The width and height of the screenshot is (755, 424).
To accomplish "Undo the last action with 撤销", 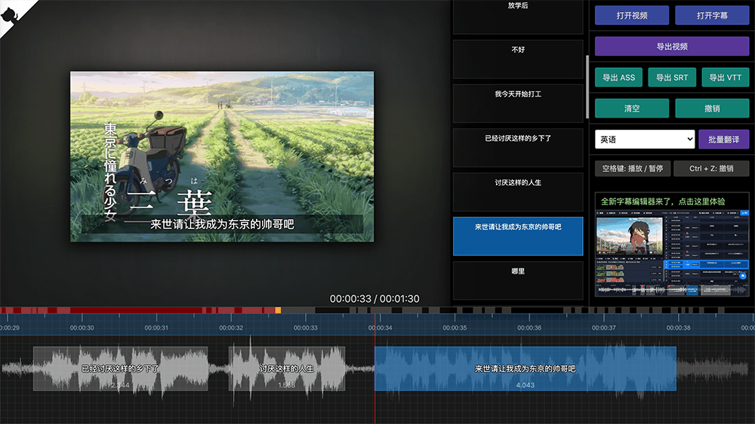I will (x=712, y=109).
